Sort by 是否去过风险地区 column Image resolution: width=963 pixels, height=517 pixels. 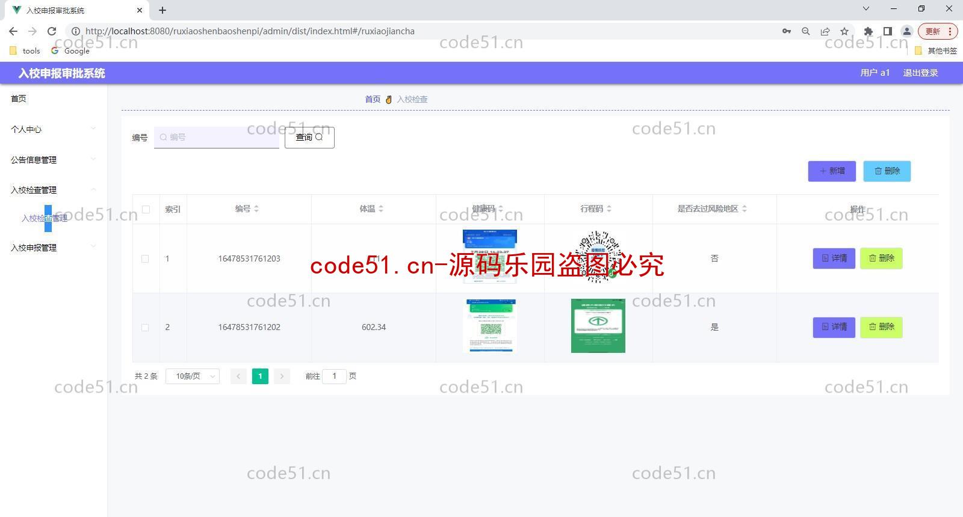745,209
